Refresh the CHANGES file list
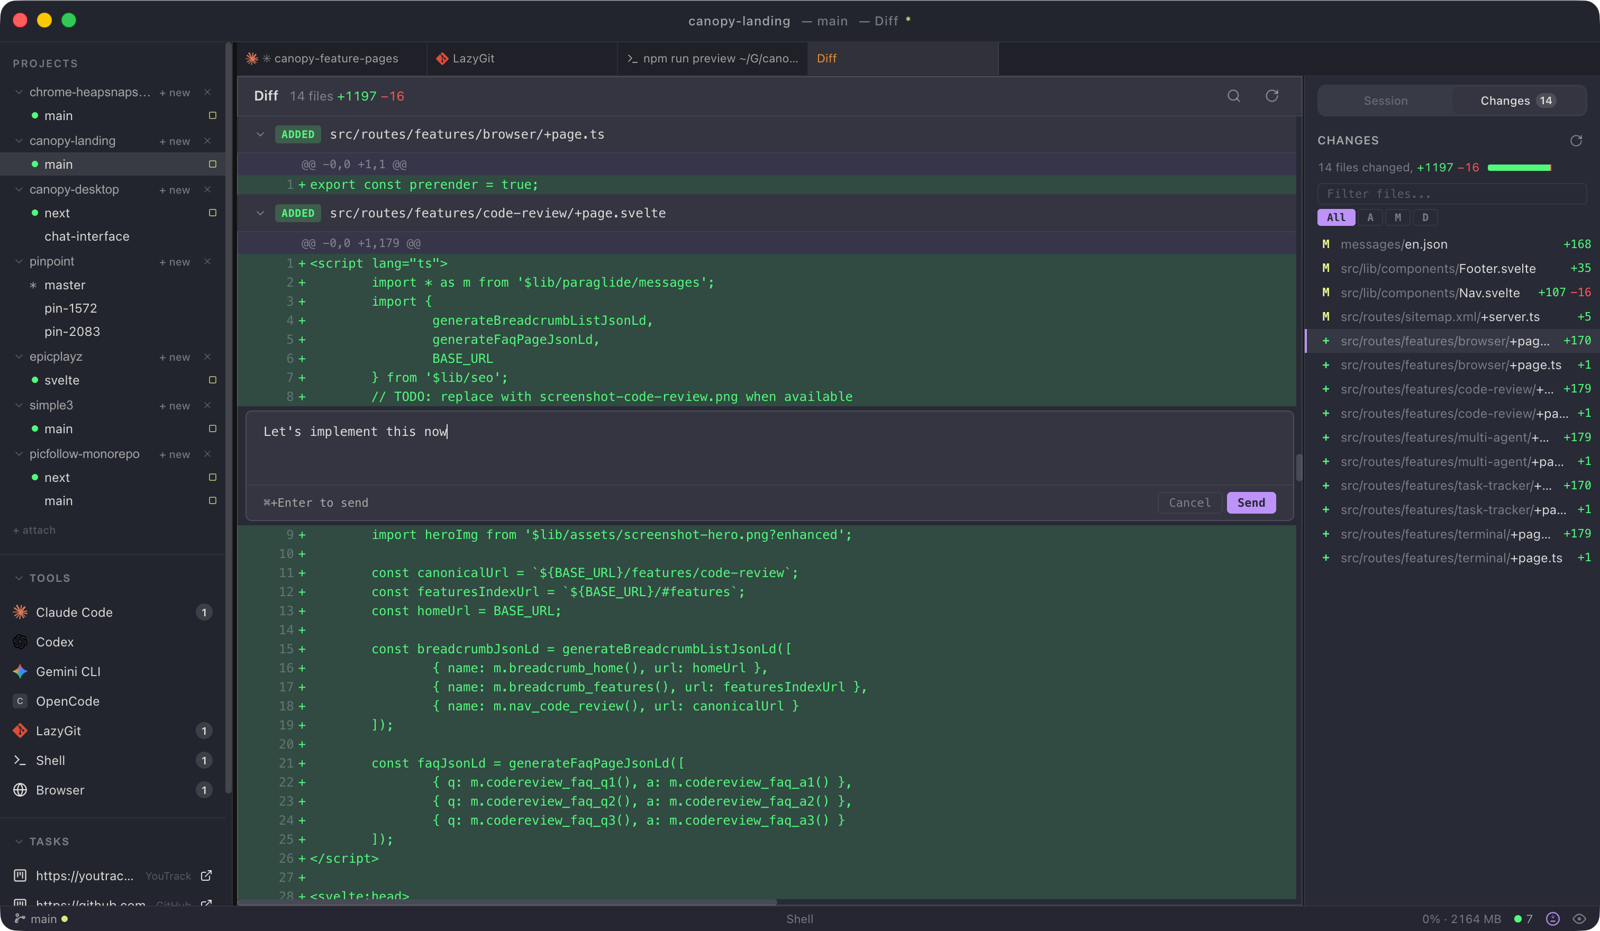 1577,140
